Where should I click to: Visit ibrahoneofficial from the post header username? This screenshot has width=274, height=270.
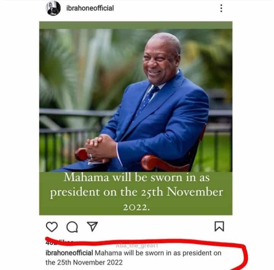(90, 8)
